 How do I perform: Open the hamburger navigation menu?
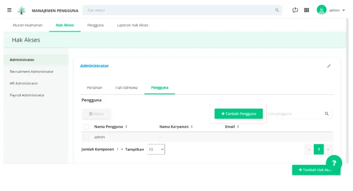[x=9, y=10]
